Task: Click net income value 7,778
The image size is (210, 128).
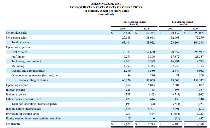Action: coord(200,124)
